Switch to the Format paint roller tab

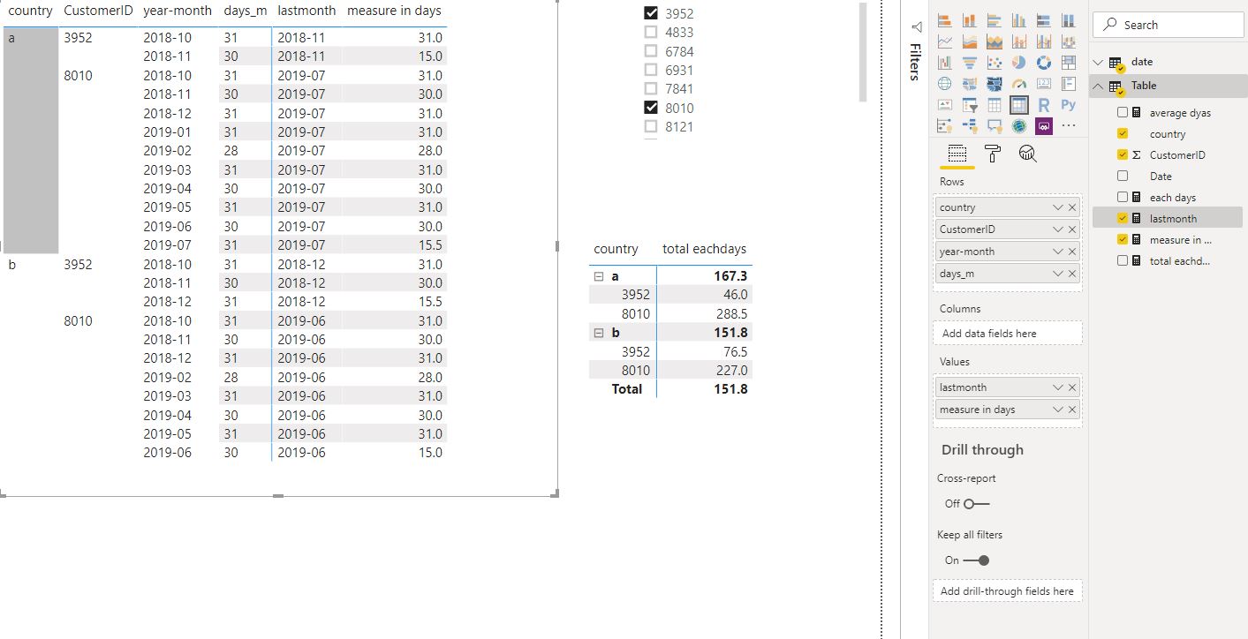[x=992, y=154]
